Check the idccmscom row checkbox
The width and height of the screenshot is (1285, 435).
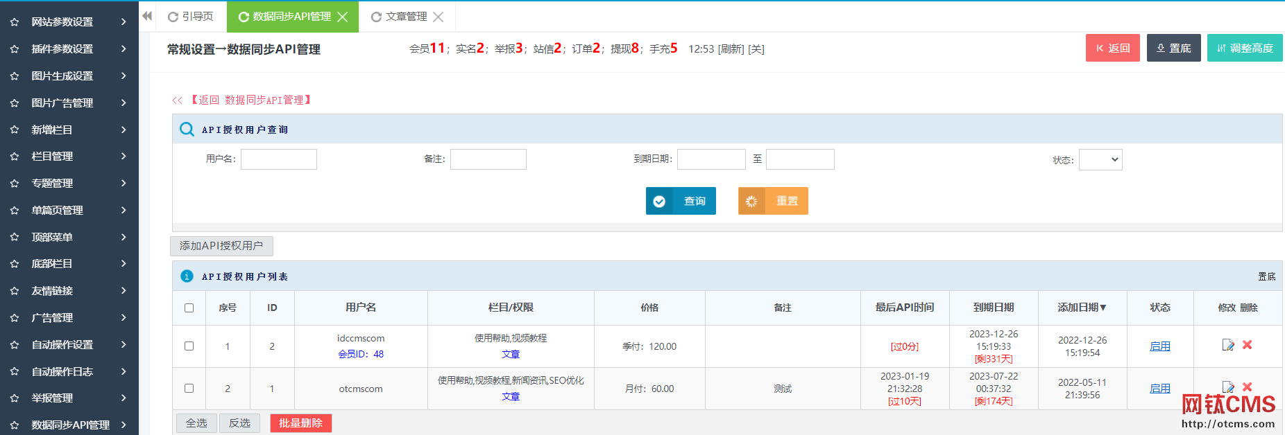pos(189,346)
